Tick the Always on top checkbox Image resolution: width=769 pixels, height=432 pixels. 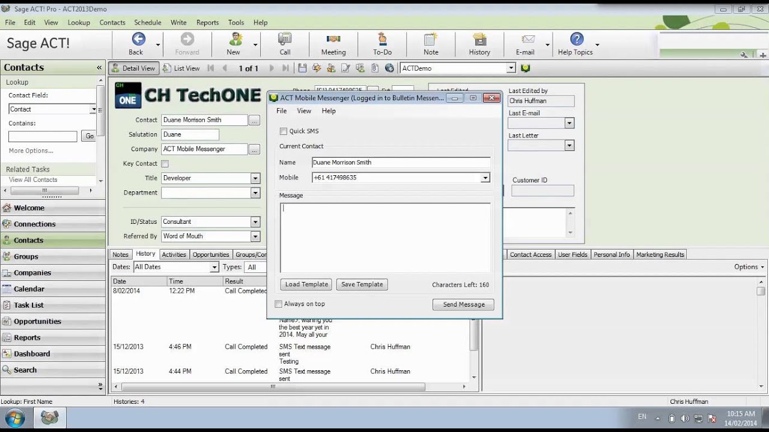point(278,304)
